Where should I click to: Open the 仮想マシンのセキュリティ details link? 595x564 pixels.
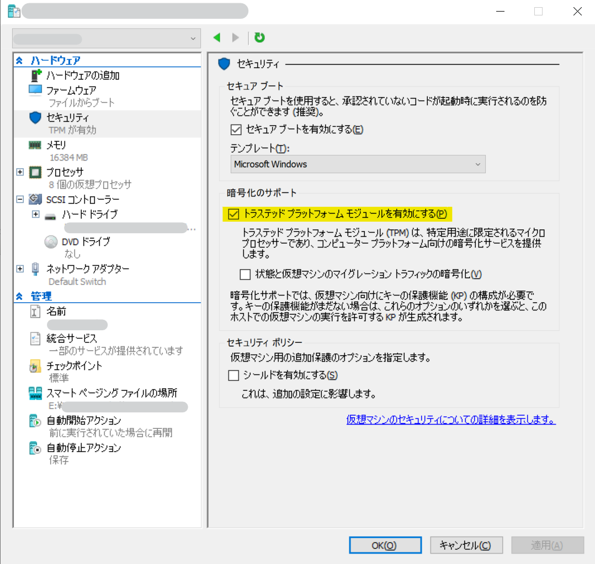[451, 420]
